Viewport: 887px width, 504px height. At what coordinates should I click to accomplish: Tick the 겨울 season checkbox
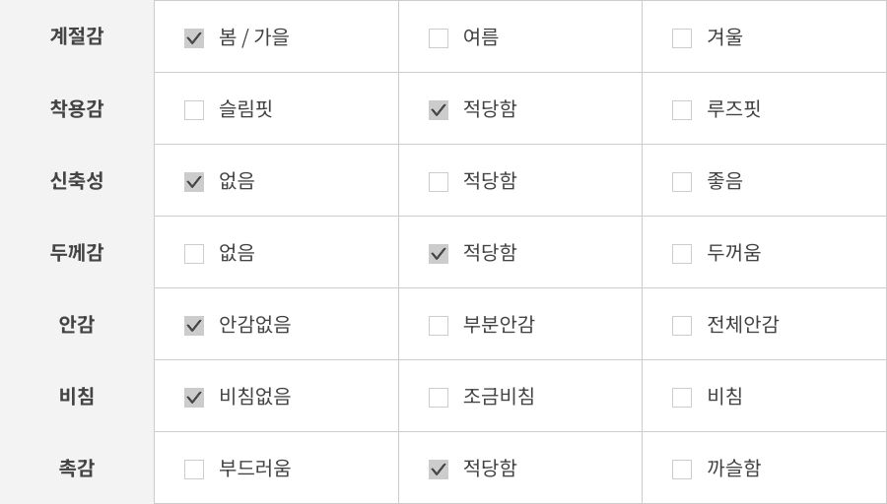pyautogui.click(x=682, y=38)
